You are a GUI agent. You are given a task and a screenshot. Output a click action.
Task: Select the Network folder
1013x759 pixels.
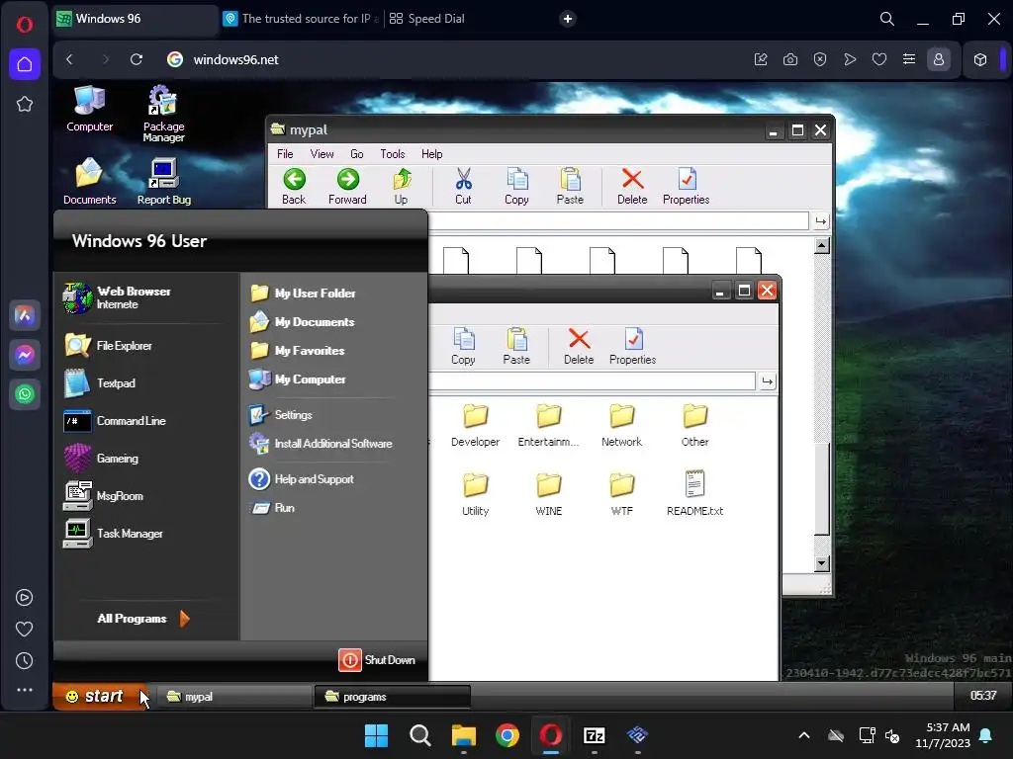click(621, 425)
